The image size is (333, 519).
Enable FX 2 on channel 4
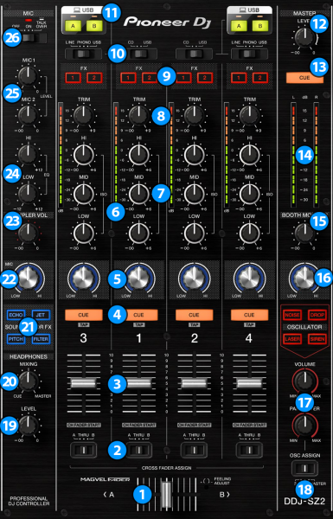(x=260, y=78)
